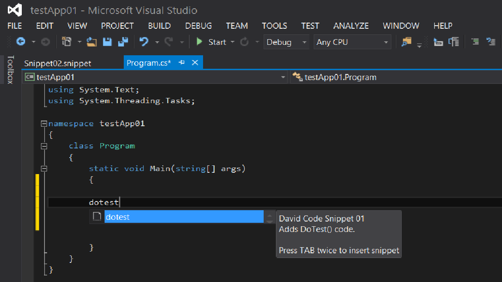Open the back navigation history dropdown
Image resolution: width=502 pixels, height=282 pixels.
tap(33, 42)
